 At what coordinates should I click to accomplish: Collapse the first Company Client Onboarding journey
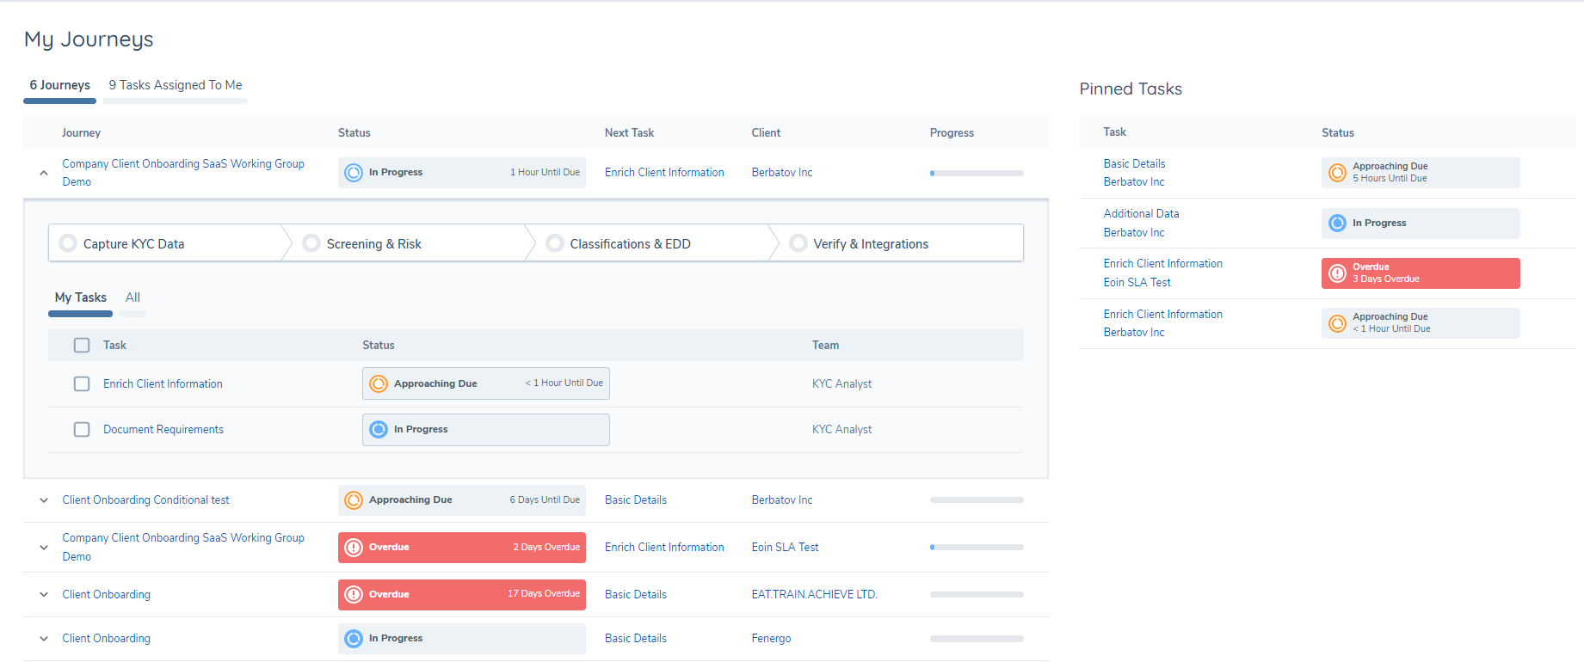click(44, 173)
